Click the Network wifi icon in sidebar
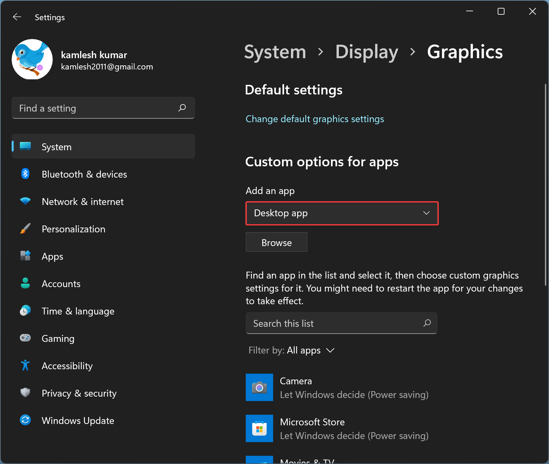Viewport: 549px width, 464px height. point(25,201)
